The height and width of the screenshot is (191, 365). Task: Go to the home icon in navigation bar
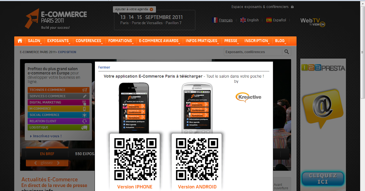[20, 41]
